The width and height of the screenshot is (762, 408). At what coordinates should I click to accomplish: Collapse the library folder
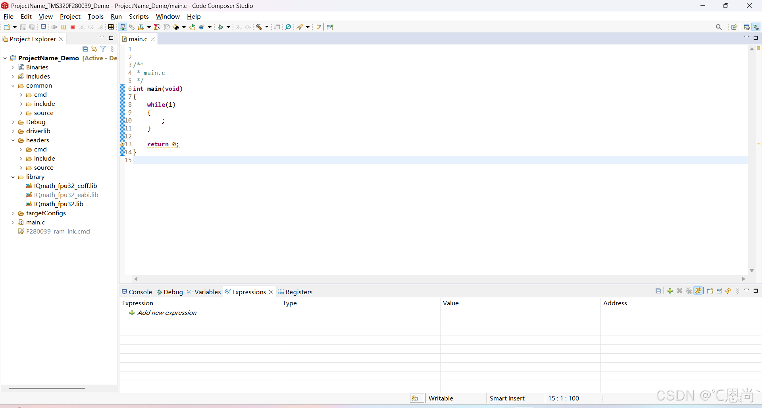coord(13,177)
